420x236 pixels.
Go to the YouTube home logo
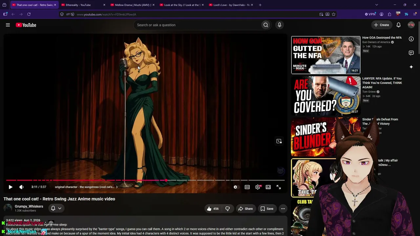[26, 25]
